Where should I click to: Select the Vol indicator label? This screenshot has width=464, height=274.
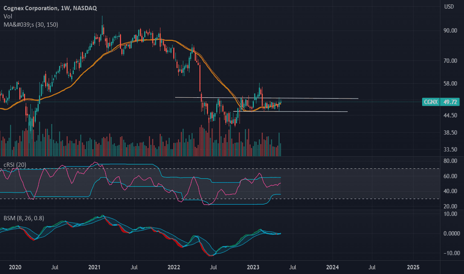7,16
